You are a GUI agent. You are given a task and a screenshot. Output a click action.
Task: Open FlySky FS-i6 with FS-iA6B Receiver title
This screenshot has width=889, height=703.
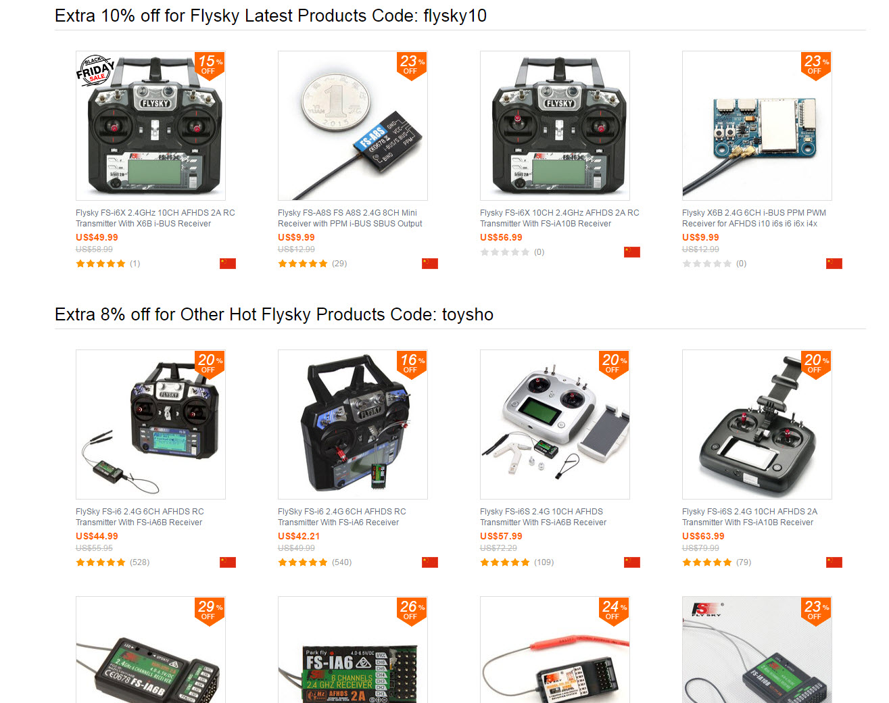[140, 517]
